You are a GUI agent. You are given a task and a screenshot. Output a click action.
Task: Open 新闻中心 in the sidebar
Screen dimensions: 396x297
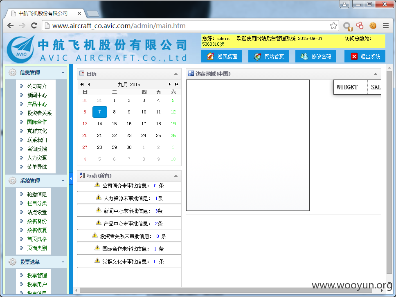(37, 95)
